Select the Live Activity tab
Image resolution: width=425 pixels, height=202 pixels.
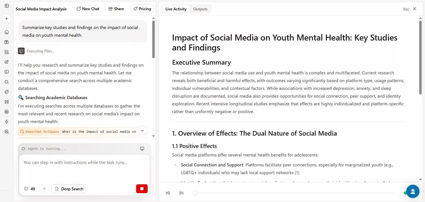(x=176, y=9)
